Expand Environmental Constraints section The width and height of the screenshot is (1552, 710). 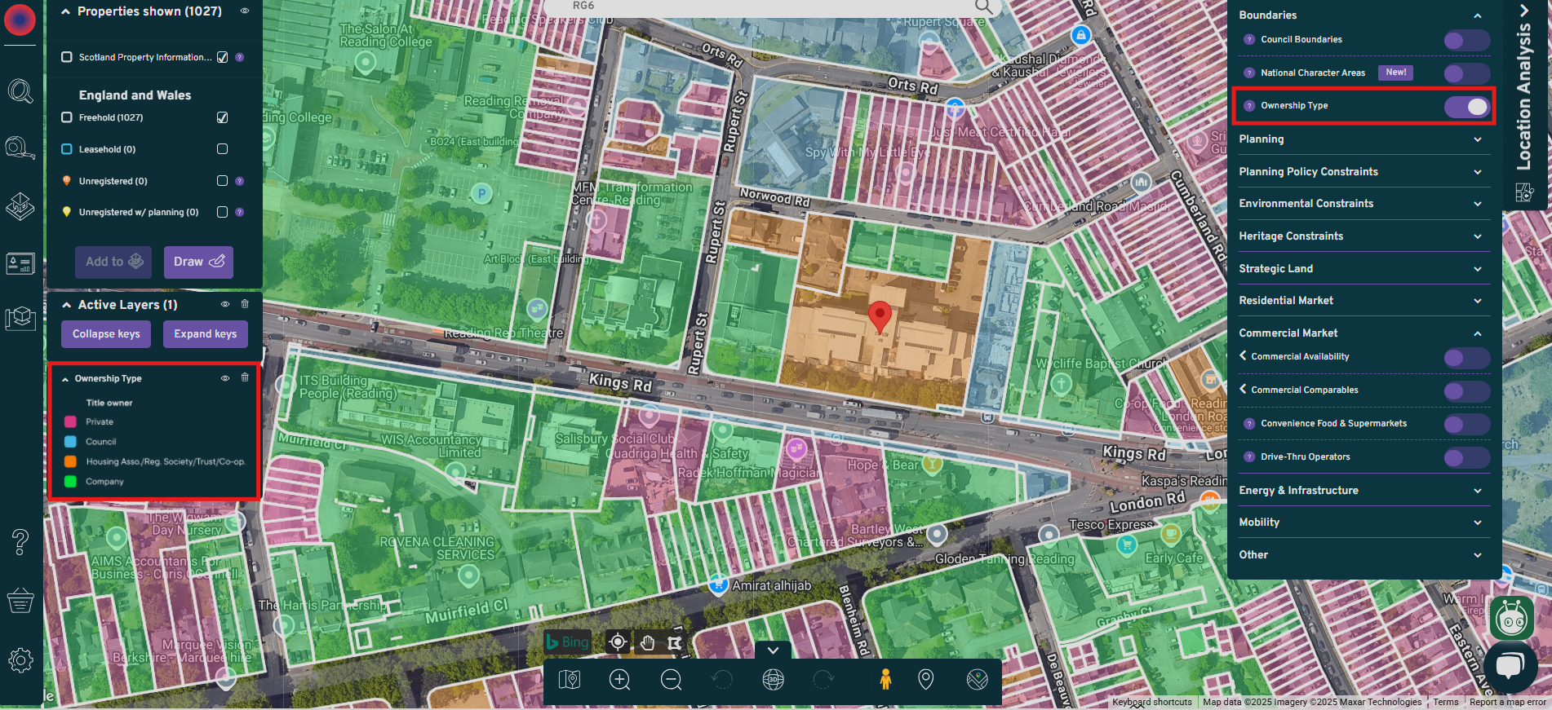[x=1478, y=204]
